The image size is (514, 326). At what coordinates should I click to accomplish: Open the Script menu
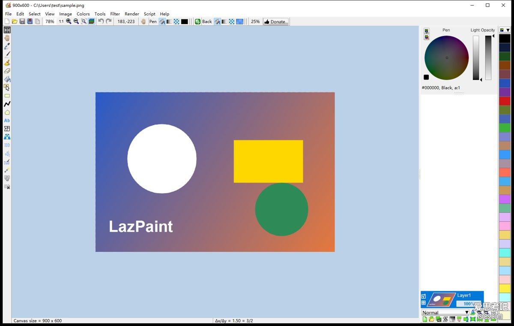149,14
